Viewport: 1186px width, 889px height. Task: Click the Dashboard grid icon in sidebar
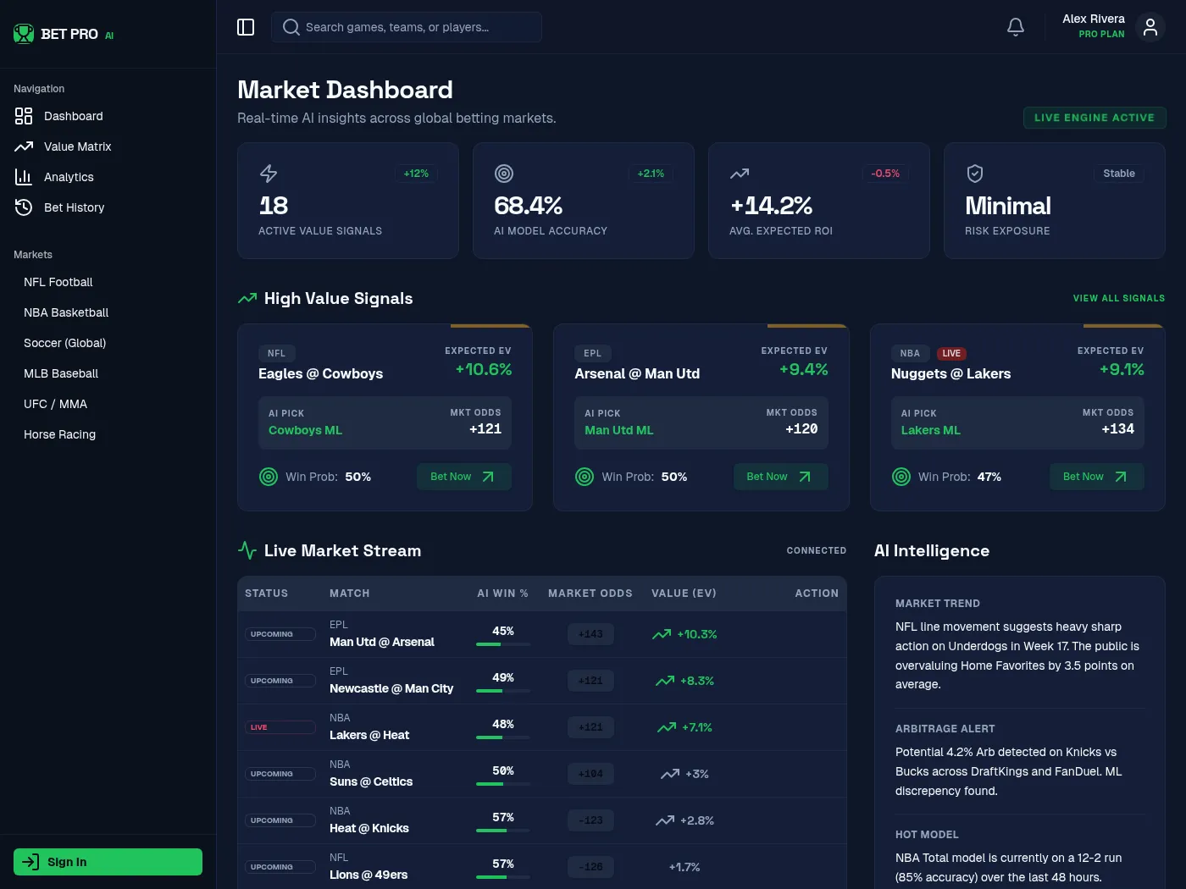[24, 116]
